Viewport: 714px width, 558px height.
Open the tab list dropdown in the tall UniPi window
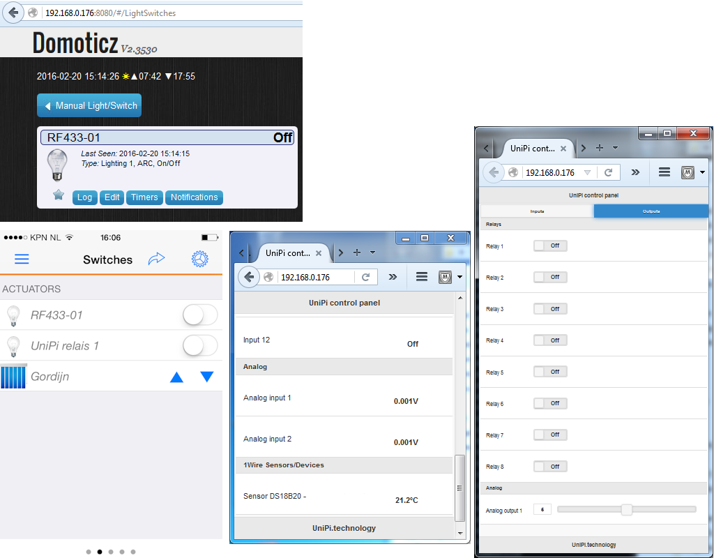pos(615,148)
